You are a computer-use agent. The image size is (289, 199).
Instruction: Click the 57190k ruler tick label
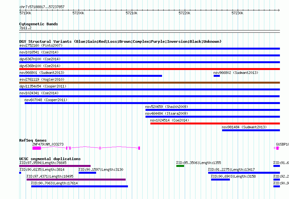coord(25,13)
